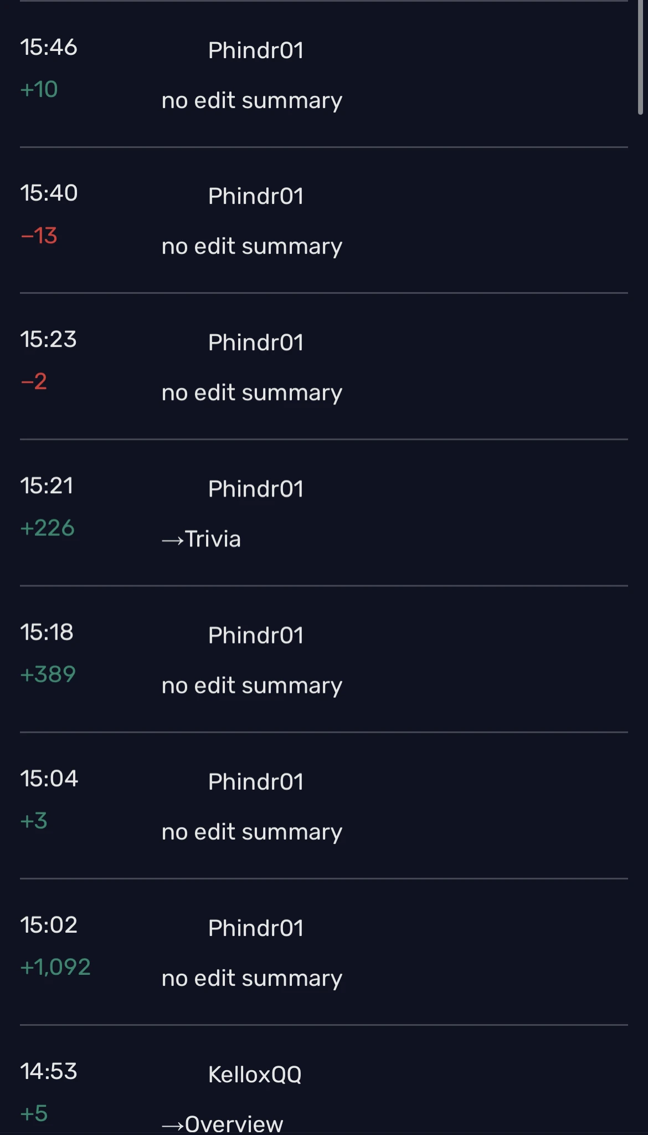This screenshot has height=1135, width=648.
Task: Click the −2 byte change indicator
Action: click(34, 382)
